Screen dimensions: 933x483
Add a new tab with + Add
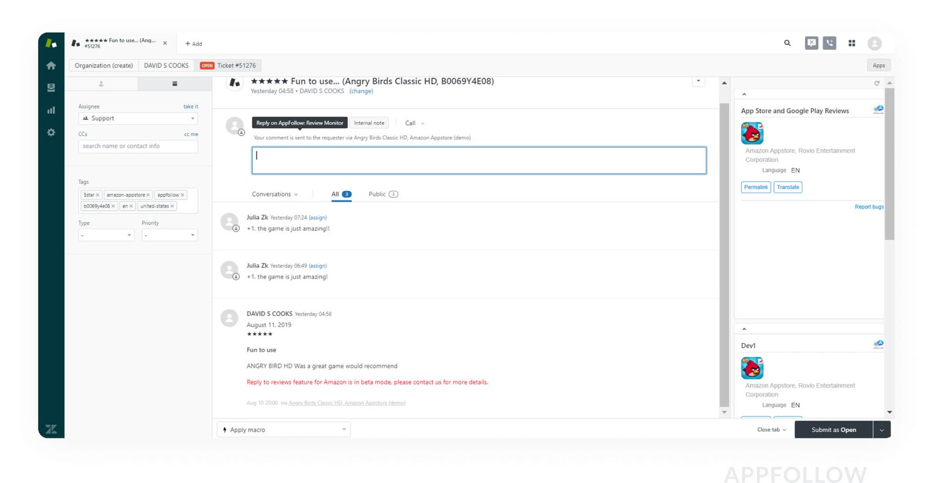(193, 44)
